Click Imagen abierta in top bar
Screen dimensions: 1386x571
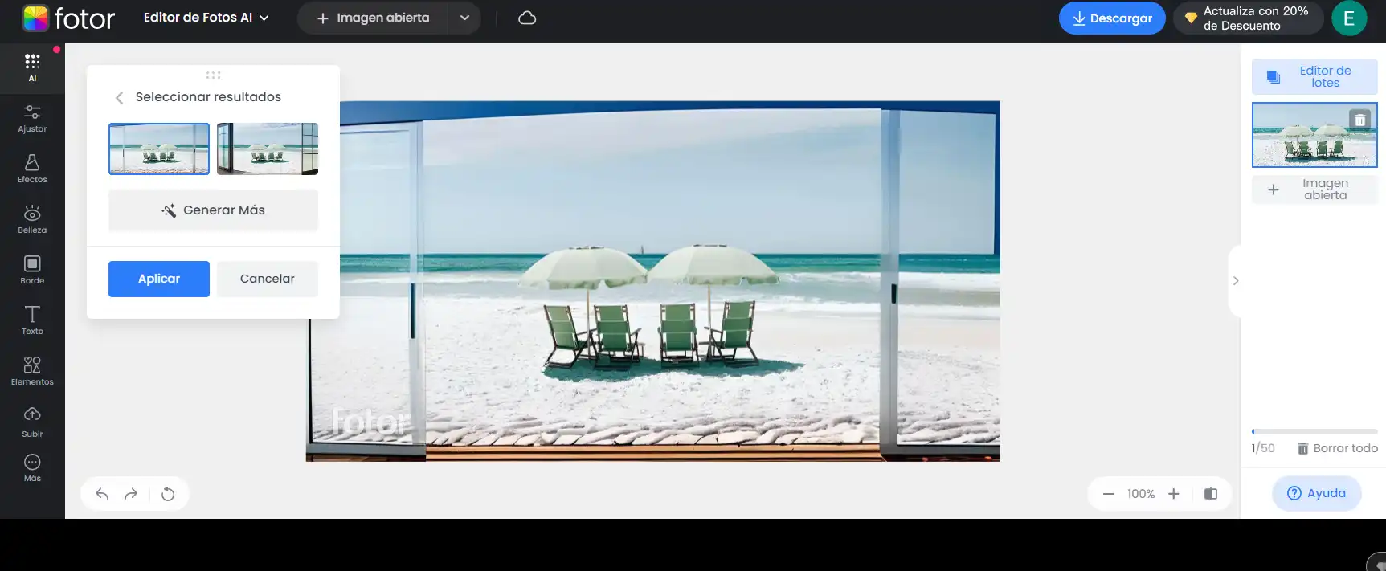[373, 18]
